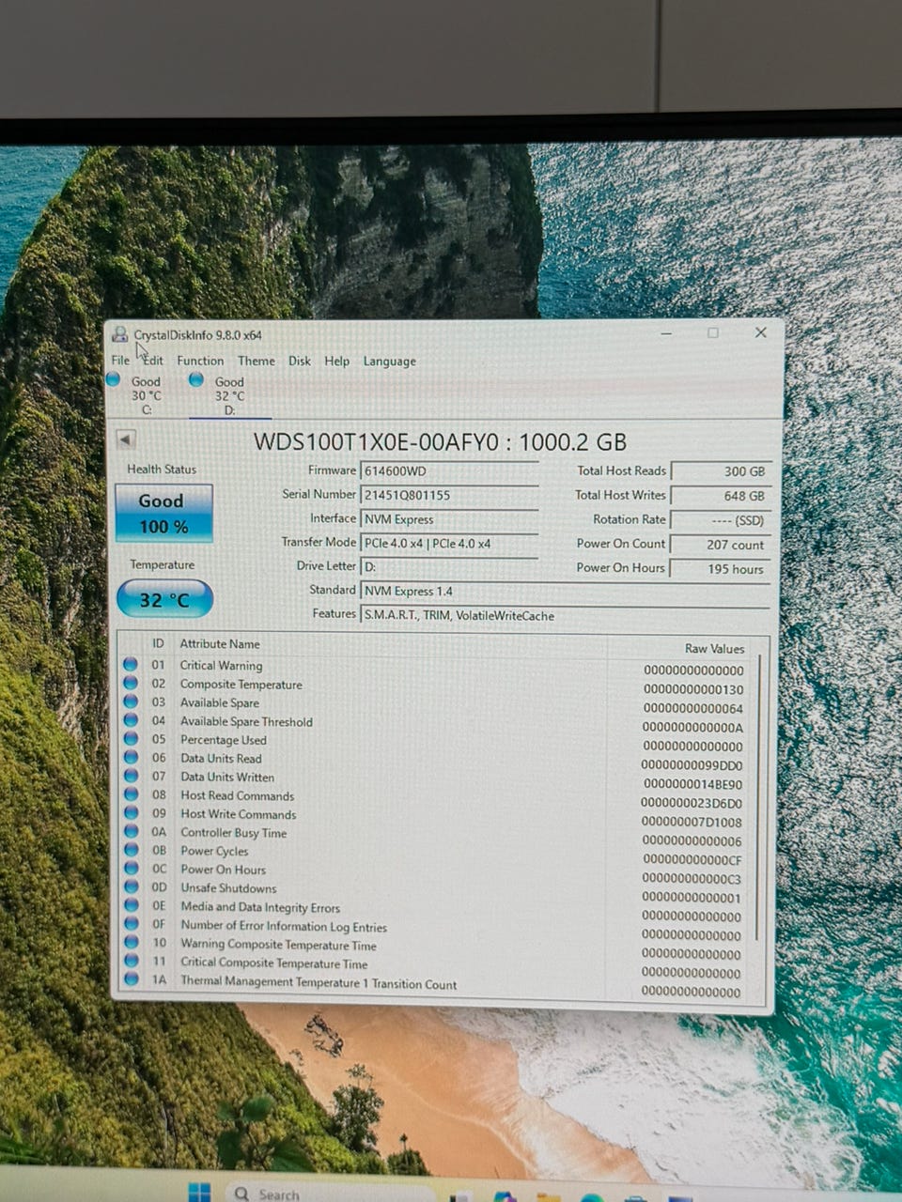Close the CrystalDiskInfo window
Viewport: 902px width, 1202px height.
tap(760, 332)
